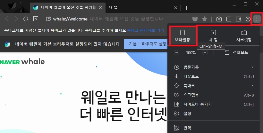Viewport: 263px width, 133px height.
Task: Click 기본 브라우저로 설정 button
Action: 146,44
